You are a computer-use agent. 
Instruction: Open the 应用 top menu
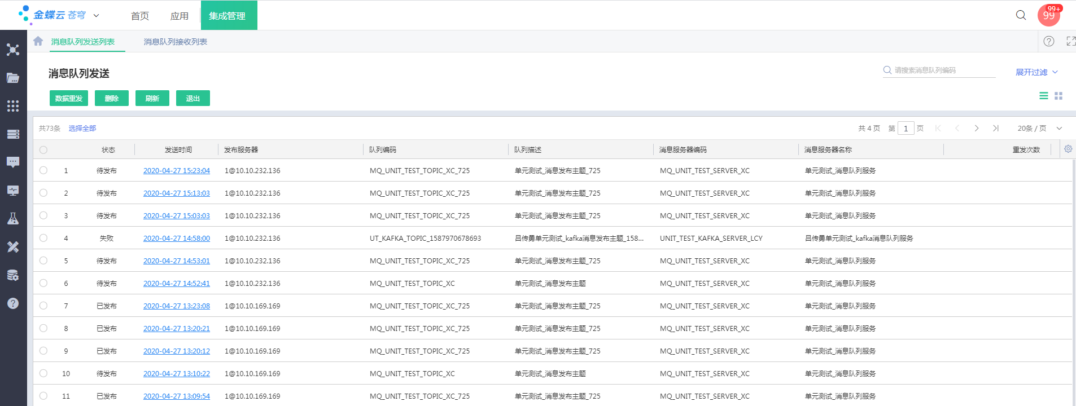pyautogui.click(x=180, y=16)
